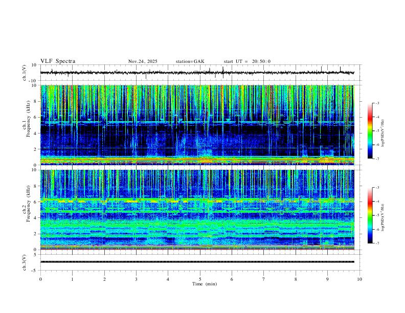Click the 'start UT = 20:50:0' text
Viewport: 405px width, 313px height.
[247, 61]
